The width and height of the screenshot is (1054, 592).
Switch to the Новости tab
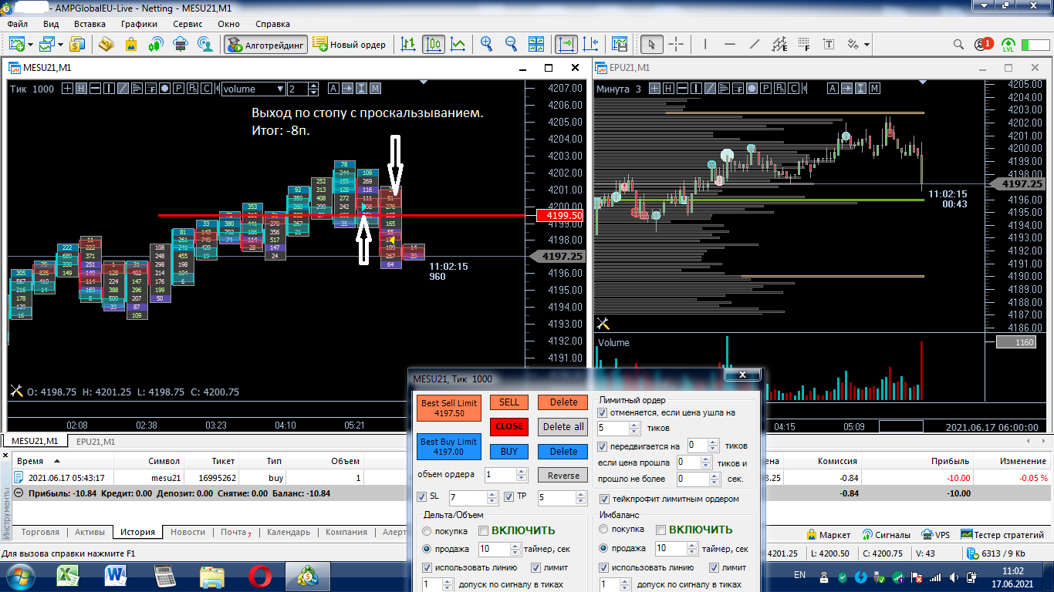point(188,532)
